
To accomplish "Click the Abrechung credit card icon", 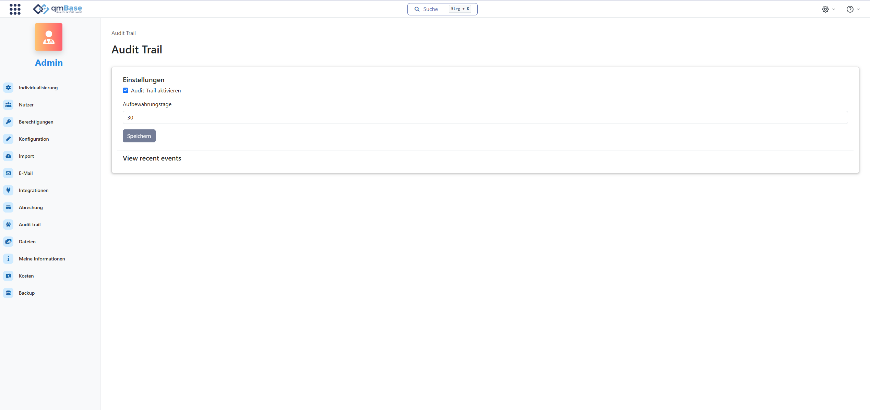I will tap(8, 207).
